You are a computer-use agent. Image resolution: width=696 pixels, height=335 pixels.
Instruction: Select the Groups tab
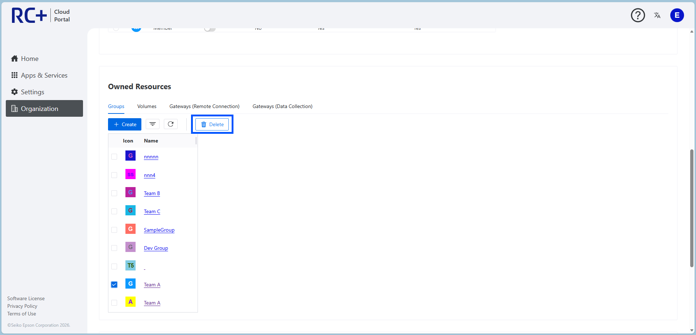(116, 106)
